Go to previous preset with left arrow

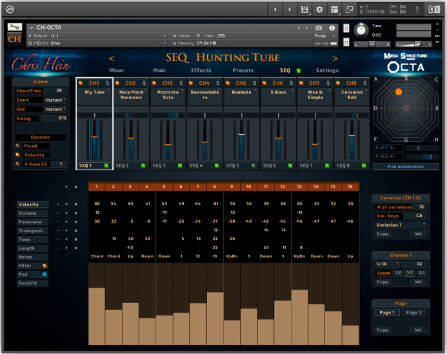(112, 59)
